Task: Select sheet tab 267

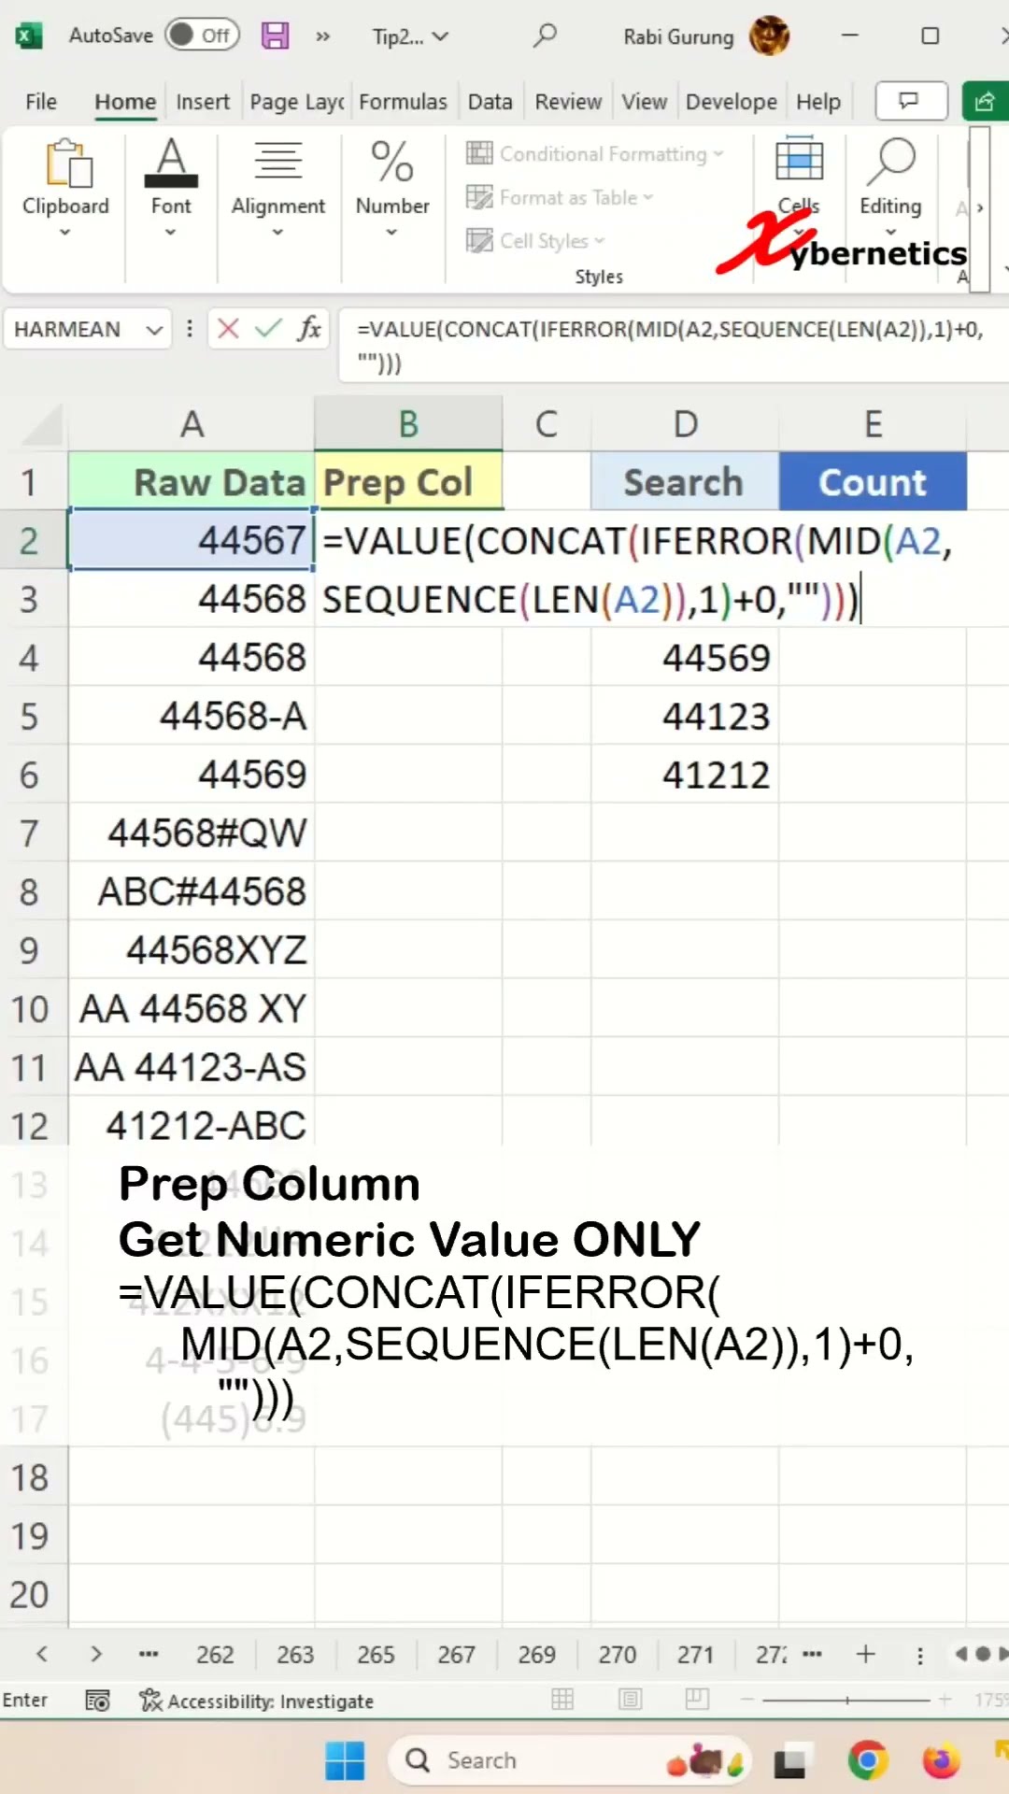Action: tap(456, 1655)
